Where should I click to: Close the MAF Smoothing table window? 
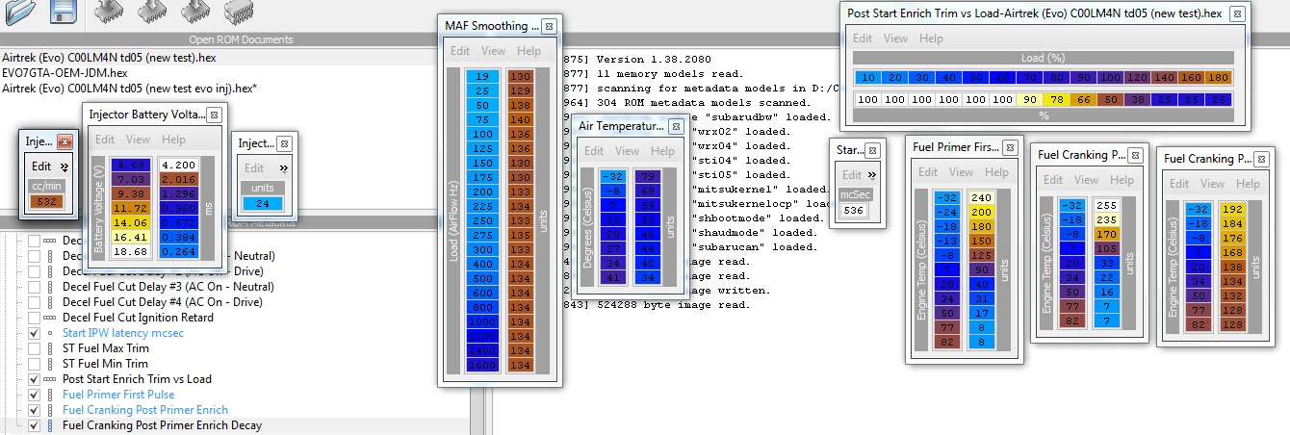click(549, 26)
